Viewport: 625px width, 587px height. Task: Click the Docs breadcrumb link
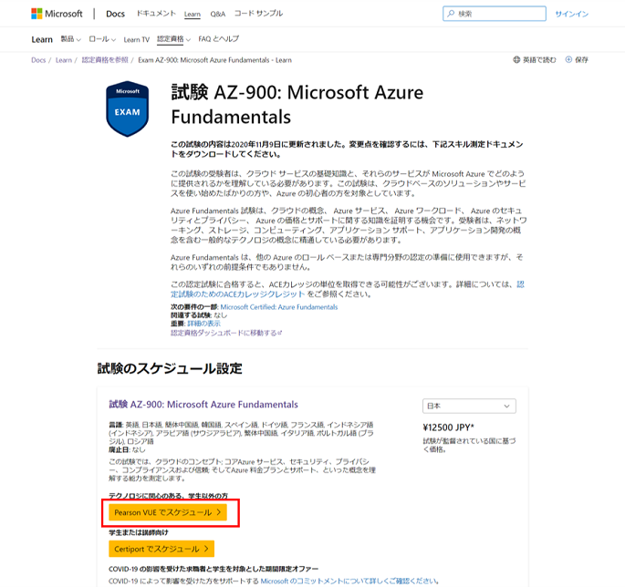coord(38,60)
